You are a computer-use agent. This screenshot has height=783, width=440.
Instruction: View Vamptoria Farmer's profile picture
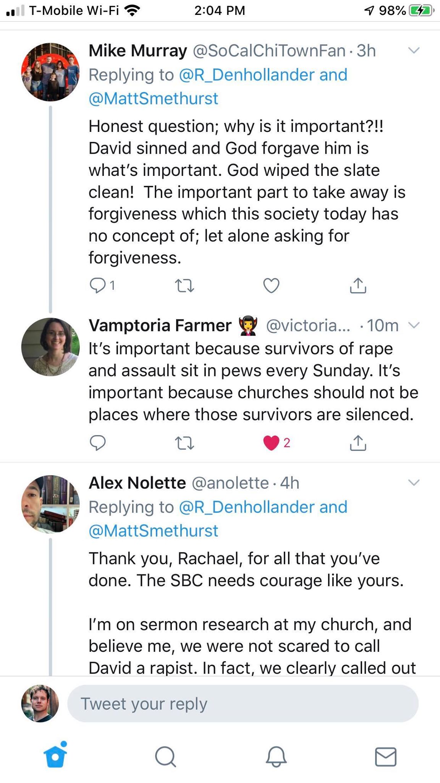point(50,347)
